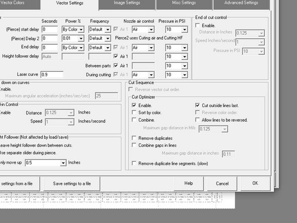This screenshot has height=223, width=297.
Task: Cancel the settings dialog
Action: 222,183
